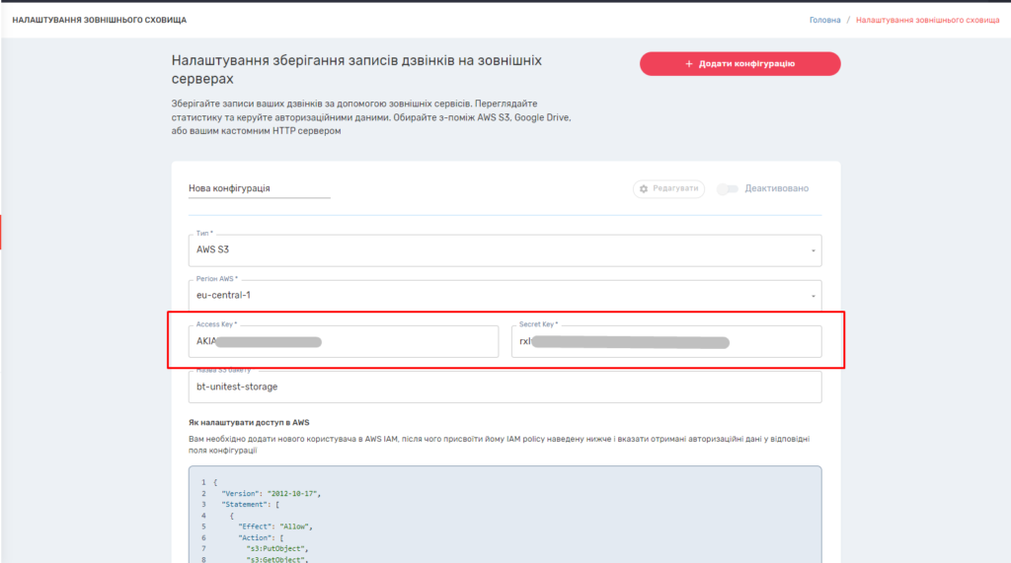Go to Головна in breadcrumbs
Image resolution: width=1011 pixels, height=563 pixels.
tap(824, 20)
